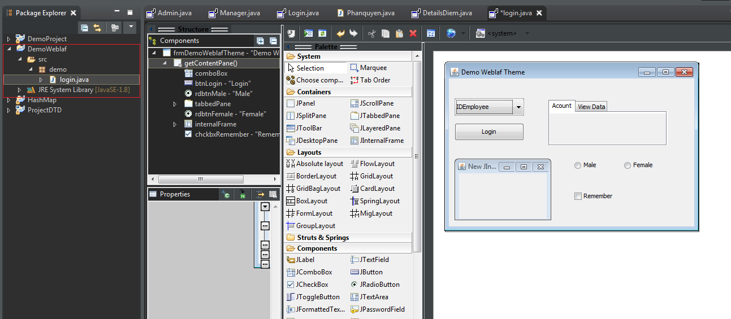
Task: Switch to DetailsDiem.java editor tab
Action: coord(442,12)
